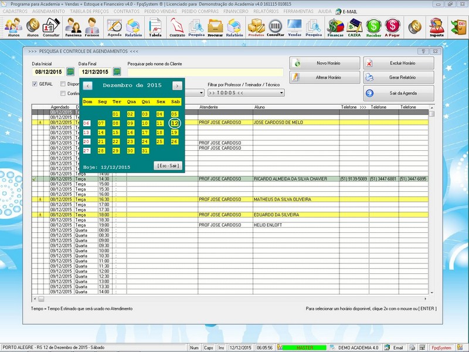Toggle the GERAL checkbox
Screen dimensions: 469x352
click(35, 84)
